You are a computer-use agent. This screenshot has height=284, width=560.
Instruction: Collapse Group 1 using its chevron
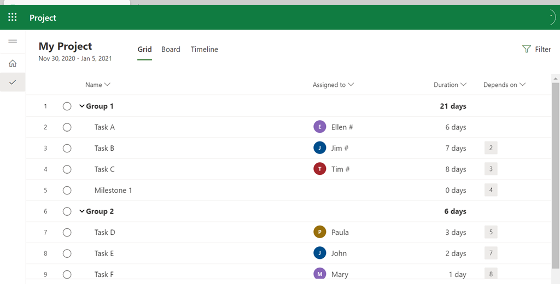(82, 106)
